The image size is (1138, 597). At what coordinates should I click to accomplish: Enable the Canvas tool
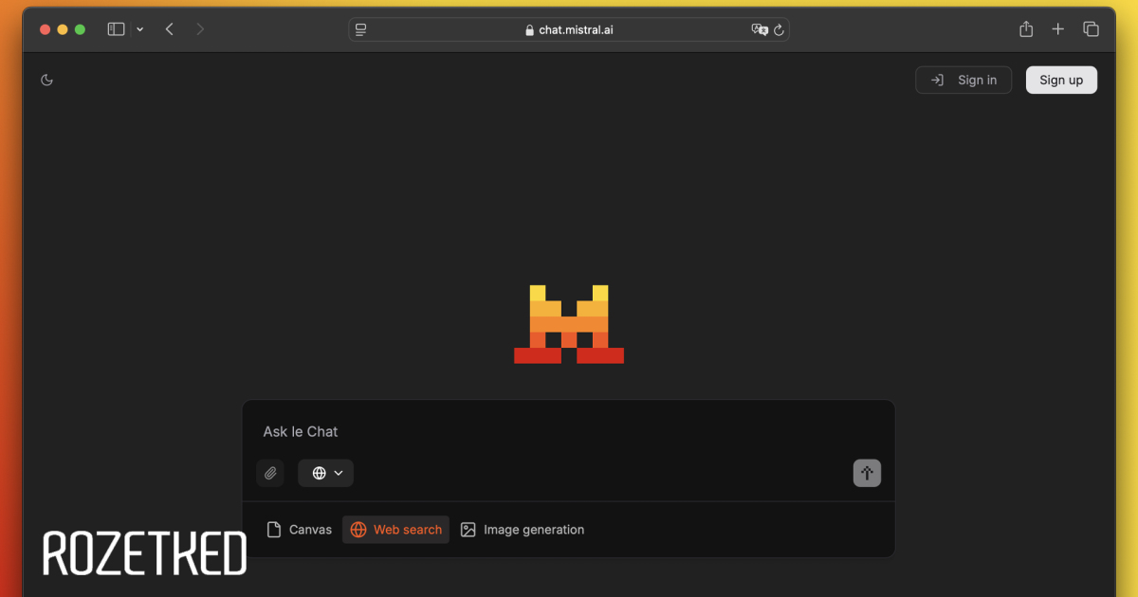300,530
